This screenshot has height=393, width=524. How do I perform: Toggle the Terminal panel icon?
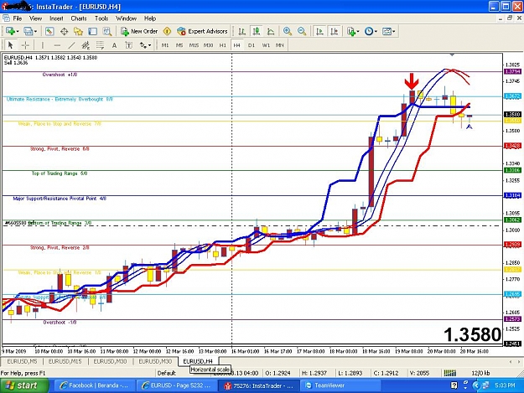[92, 31]
